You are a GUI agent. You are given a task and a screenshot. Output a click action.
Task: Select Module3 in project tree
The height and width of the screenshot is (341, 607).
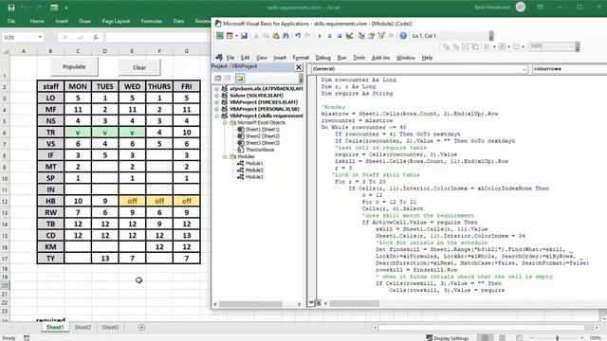[250, 177]
